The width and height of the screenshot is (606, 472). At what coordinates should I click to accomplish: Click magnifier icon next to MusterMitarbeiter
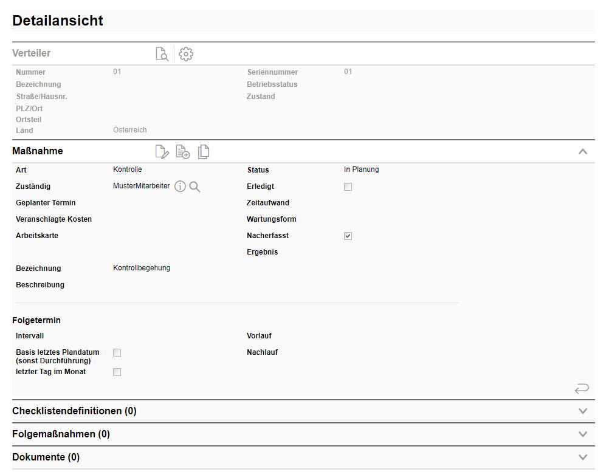195,186
